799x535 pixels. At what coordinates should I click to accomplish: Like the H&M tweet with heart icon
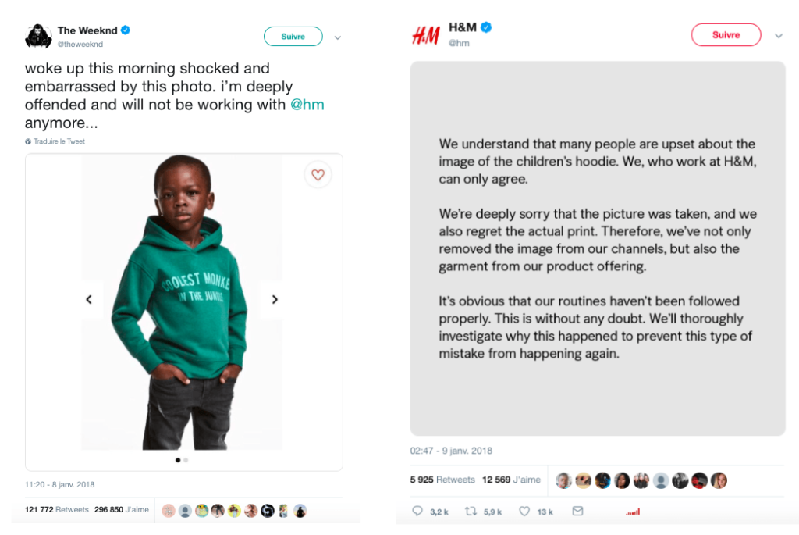(x=525, y=512)
